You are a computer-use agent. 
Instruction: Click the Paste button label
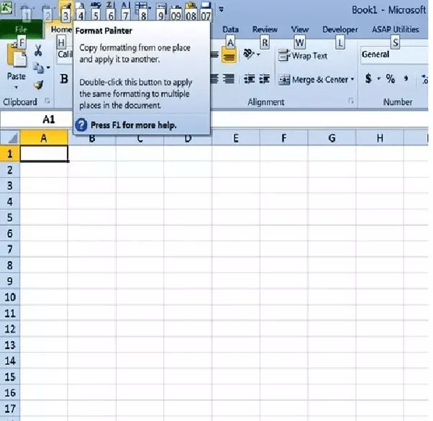(x=17, y=76)
